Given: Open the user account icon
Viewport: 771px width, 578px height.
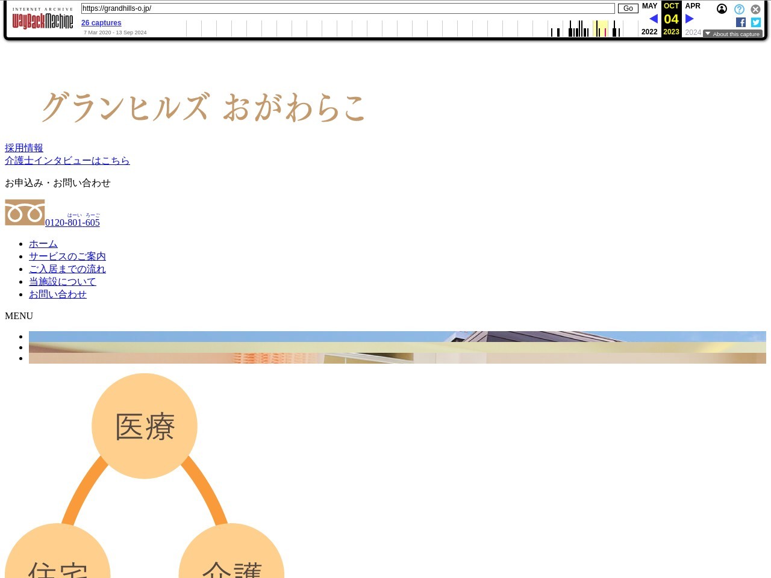Looking at the screenshot, I should pyautogui.click(x=722, y=9).
